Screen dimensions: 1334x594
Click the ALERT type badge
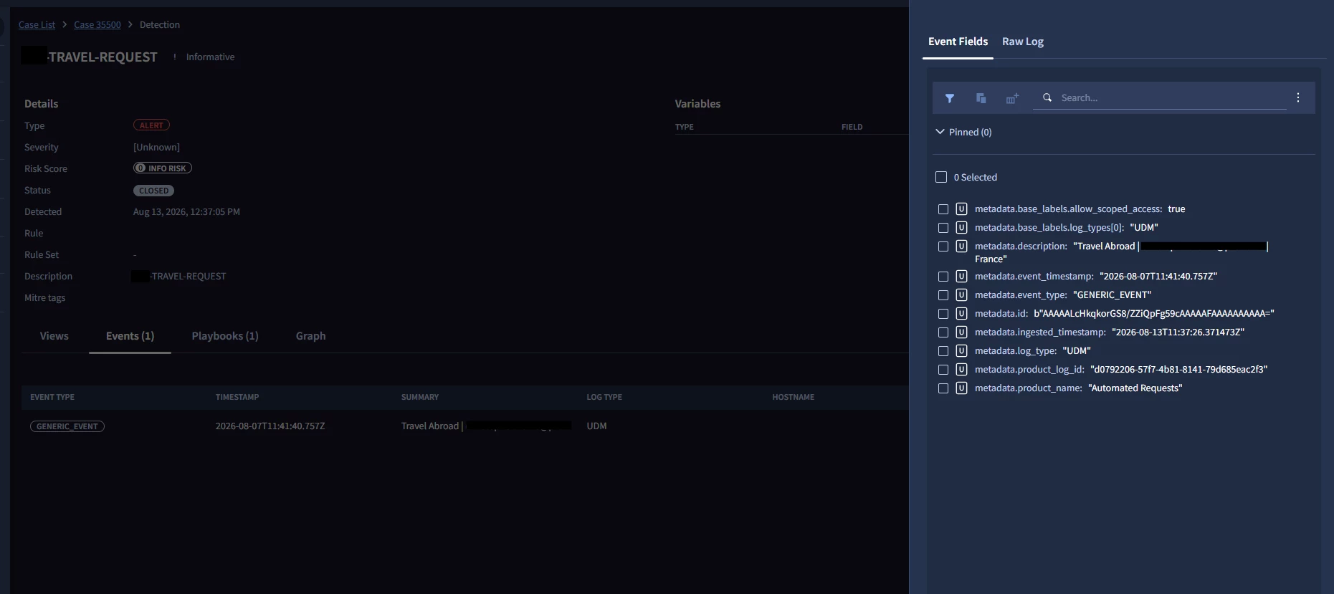151,125
